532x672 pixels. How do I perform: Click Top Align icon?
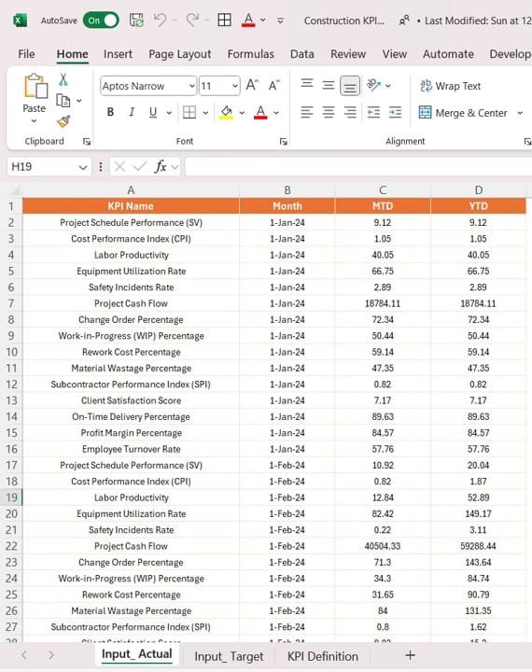[x=307, y=84]
